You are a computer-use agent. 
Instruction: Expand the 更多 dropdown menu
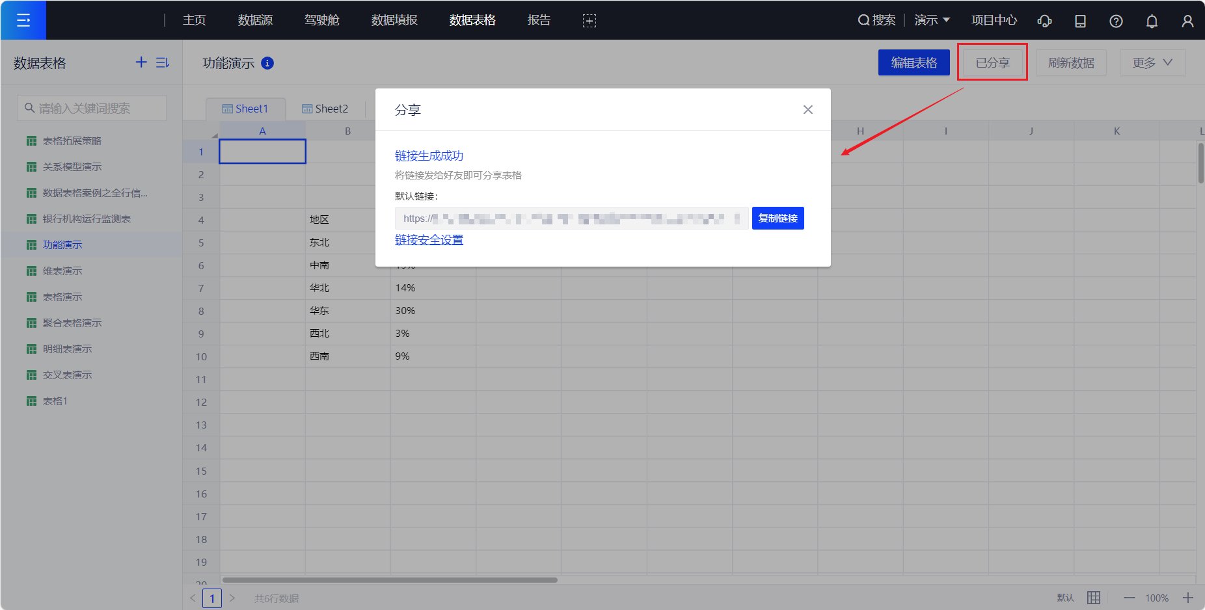pyautogui.click(x=1152, y=62)
